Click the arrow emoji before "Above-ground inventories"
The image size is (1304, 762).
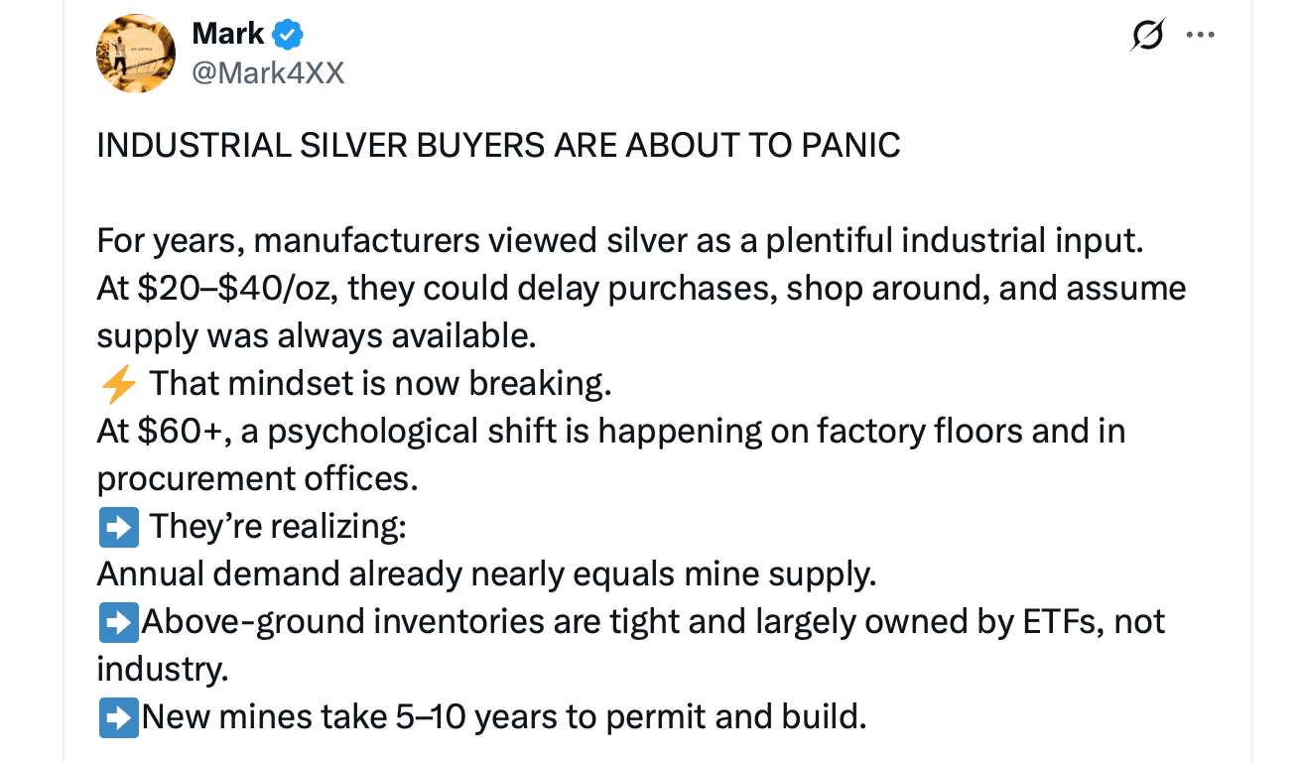click(118, 622)
